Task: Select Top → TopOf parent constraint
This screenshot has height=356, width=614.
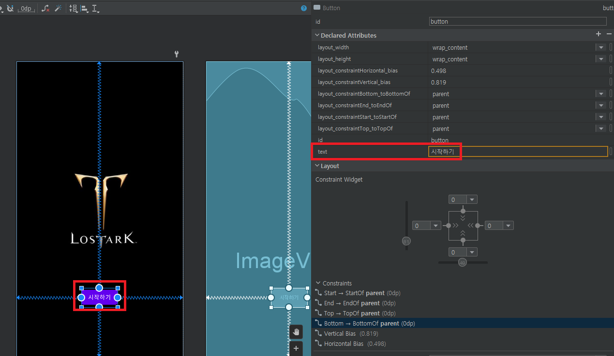Action: point(463,313)
